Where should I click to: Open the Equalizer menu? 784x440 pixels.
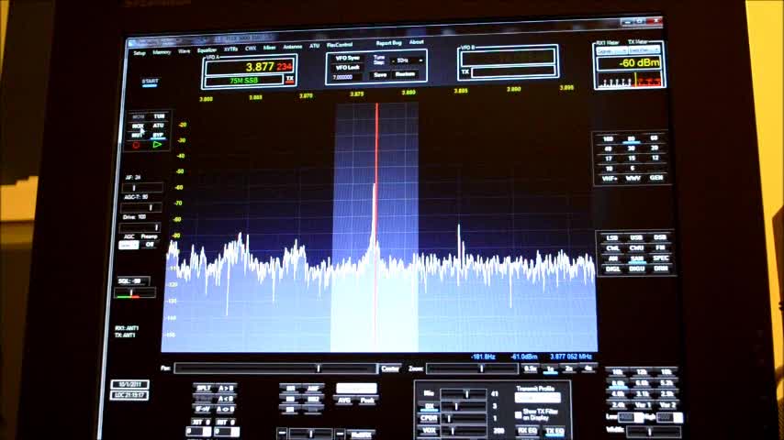coord(207,49)
